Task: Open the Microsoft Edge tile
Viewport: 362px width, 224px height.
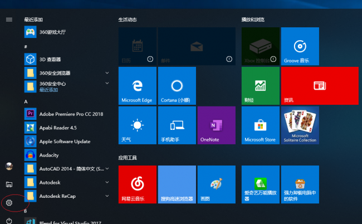Action: pos(138,86)
